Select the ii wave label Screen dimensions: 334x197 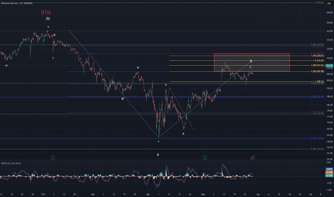coord(54,35)
